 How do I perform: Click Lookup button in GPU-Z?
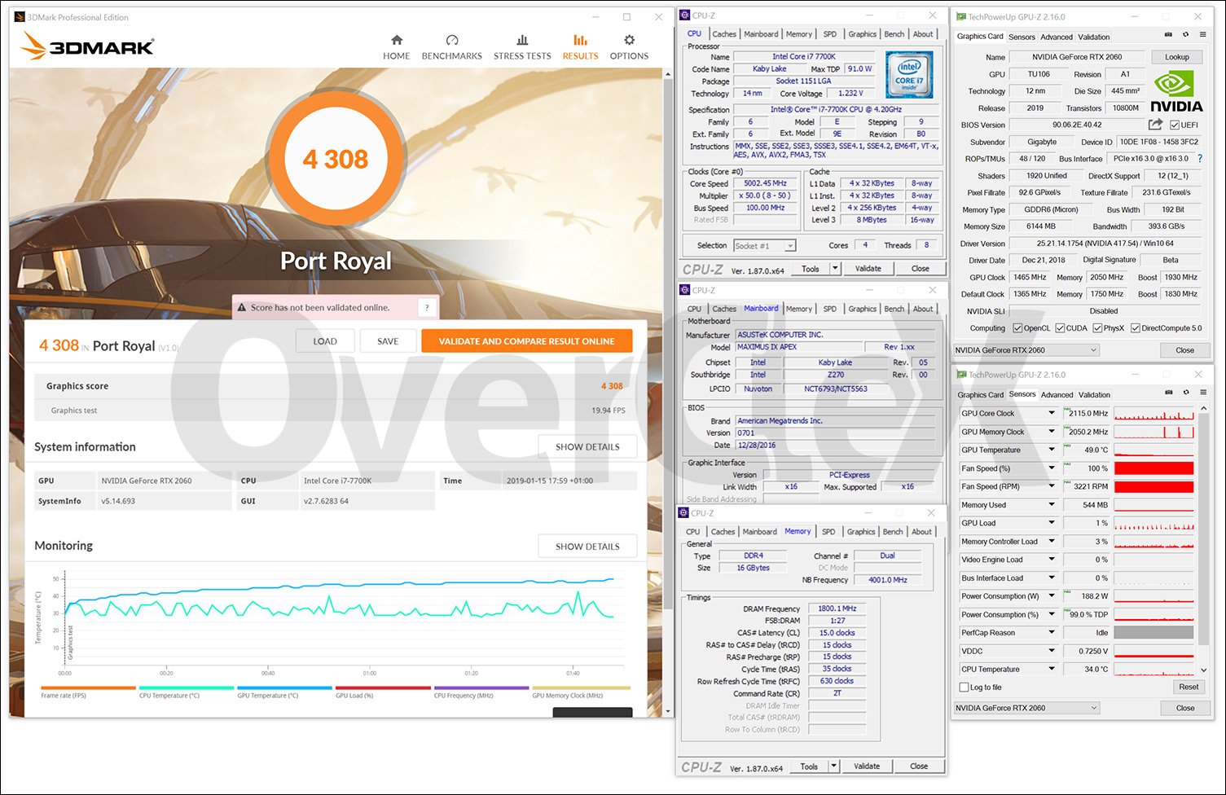click(1176, 57)
